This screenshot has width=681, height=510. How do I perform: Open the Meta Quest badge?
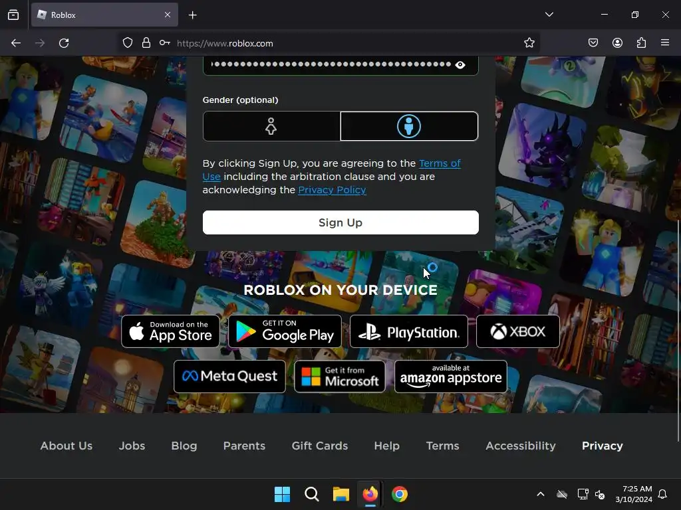point(229,377)
